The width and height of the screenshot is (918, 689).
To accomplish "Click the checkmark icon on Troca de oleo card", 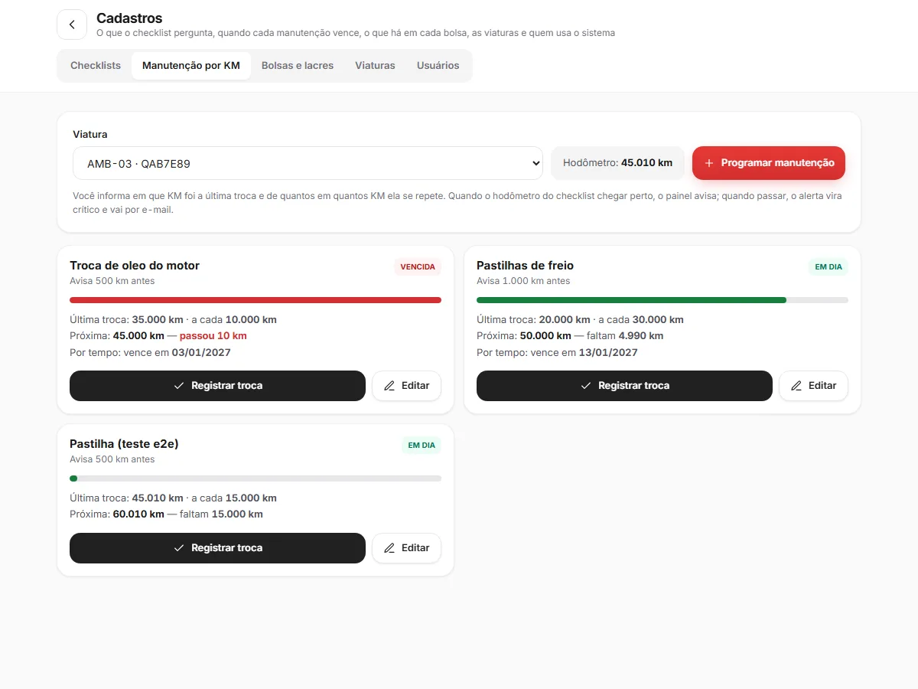I will 179,386.
